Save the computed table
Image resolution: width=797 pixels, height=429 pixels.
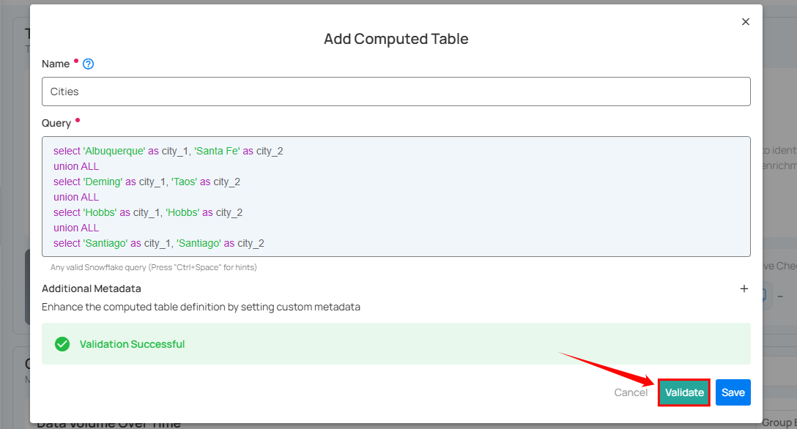733,392
